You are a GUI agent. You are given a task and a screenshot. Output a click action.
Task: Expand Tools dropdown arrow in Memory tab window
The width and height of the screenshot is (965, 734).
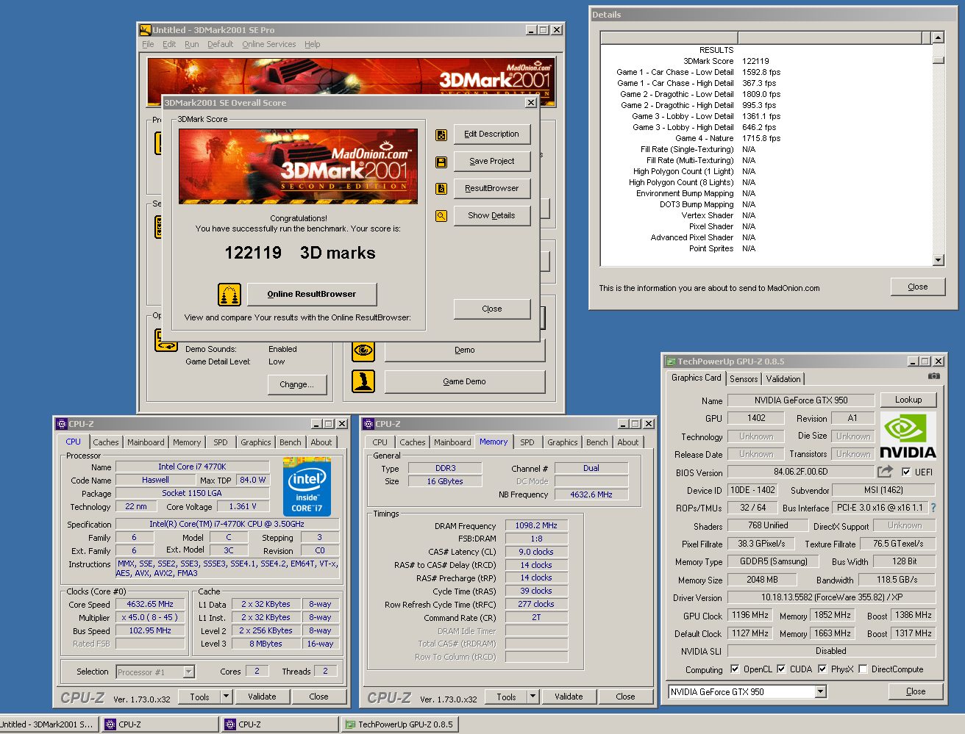[x=533, y=697]
